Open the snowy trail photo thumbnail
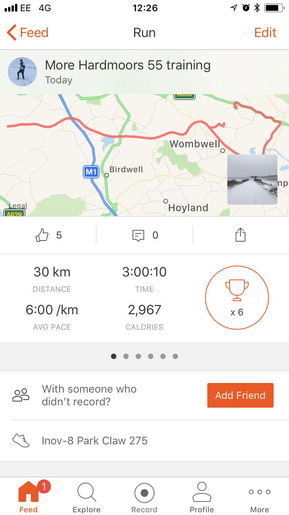This screenshot has width=289, height=515. 252,180
